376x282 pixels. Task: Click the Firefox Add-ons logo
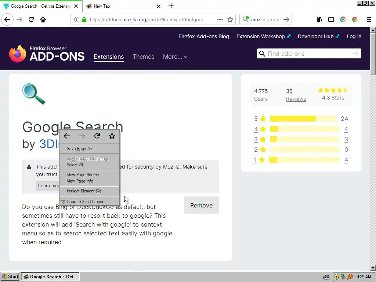coord(47,54)
